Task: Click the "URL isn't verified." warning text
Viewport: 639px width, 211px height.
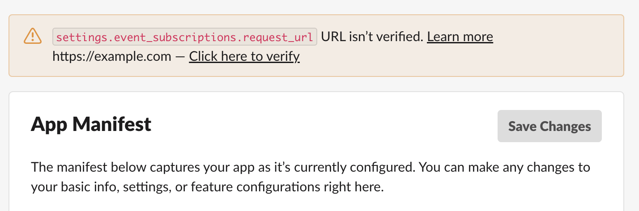Action: 372,37
